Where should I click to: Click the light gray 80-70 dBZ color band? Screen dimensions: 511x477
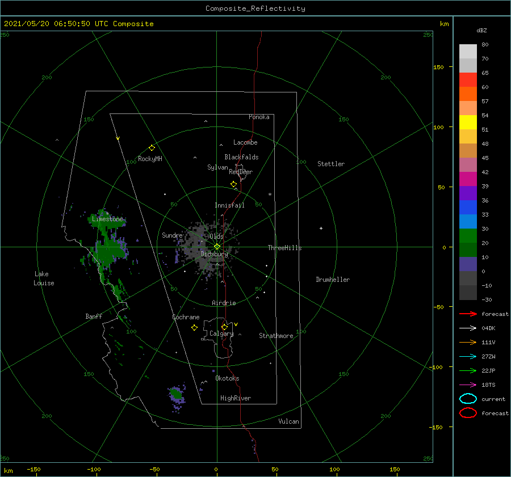tap(468, 52)
